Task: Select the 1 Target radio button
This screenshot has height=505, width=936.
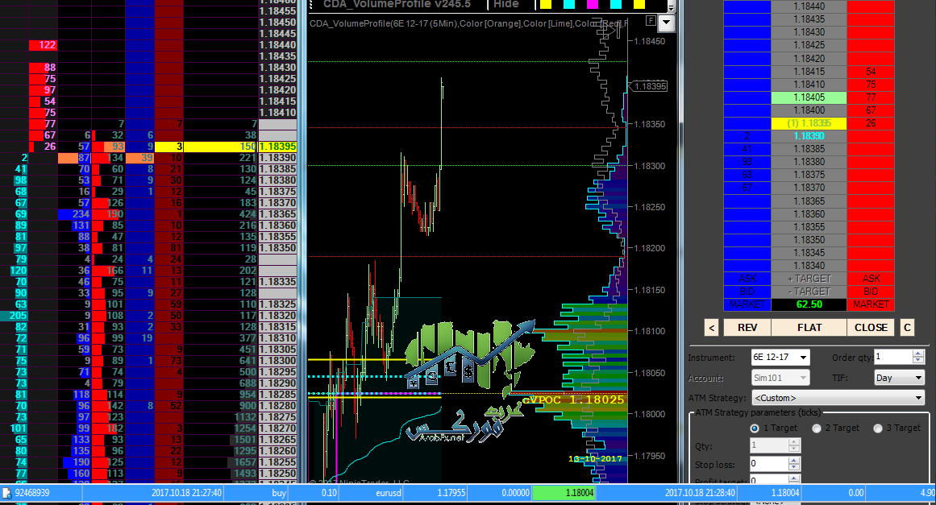Action: (755, 428)
